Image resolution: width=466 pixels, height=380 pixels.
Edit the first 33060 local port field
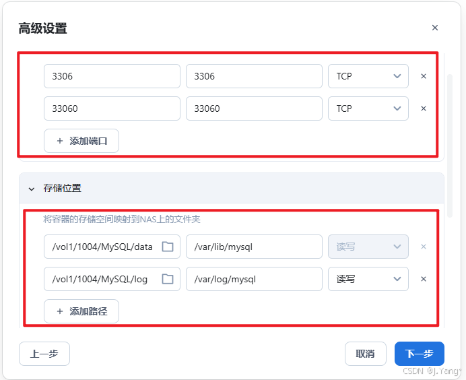(x=112, y=108)
